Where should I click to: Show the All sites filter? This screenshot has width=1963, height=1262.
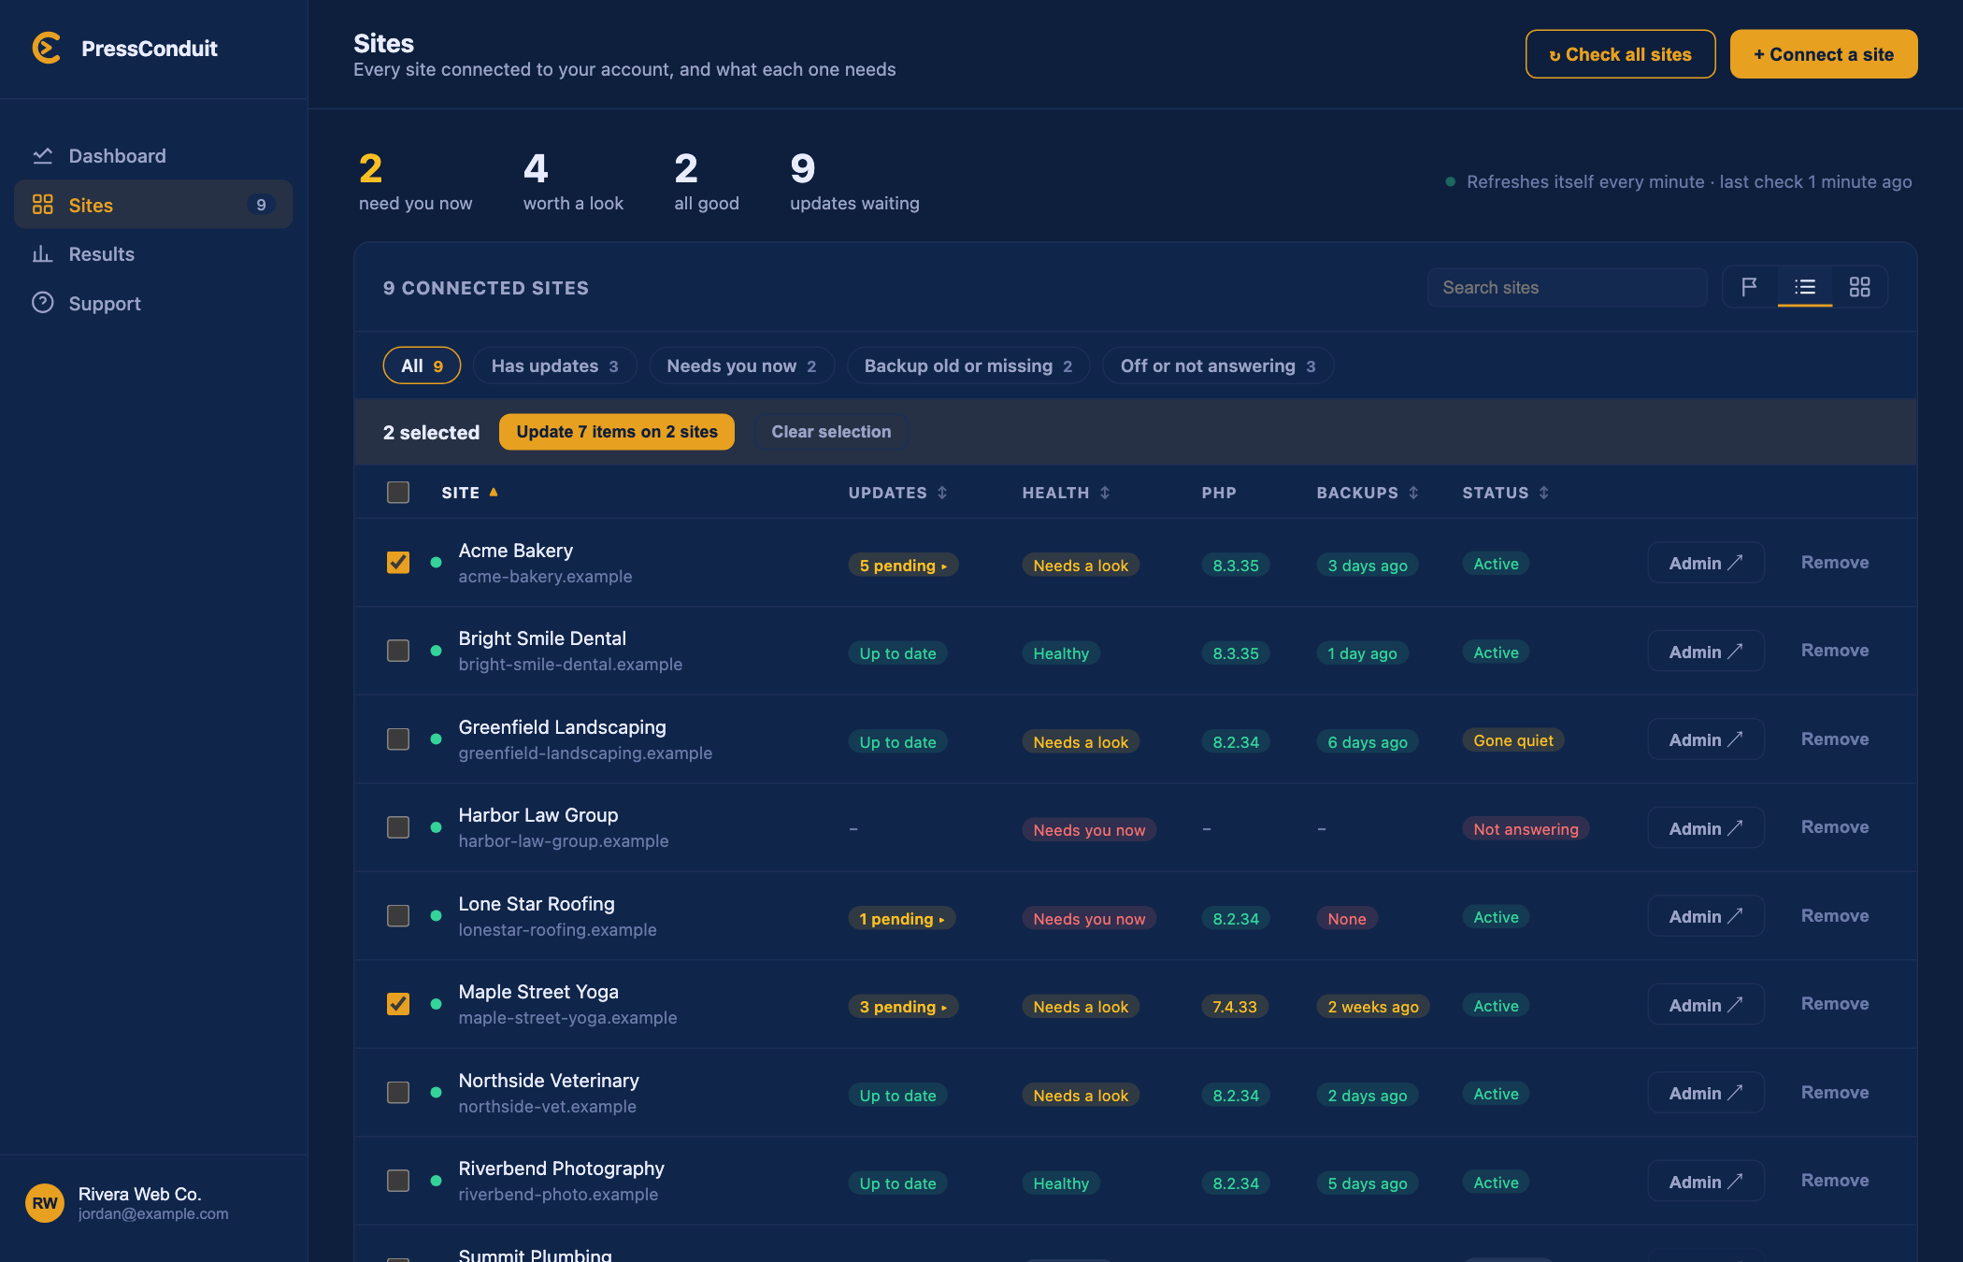click(x=422, y=366)
